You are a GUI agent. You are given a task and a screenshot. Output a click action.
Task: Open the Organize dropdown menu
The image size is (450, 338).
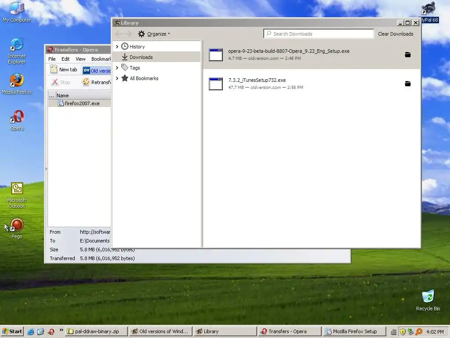pos(154,34)
